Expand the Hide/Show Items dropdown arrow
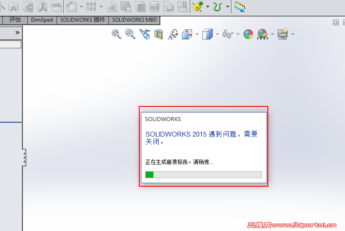The height and width of the screenshot is (231, 345). [x=238, y=34]
